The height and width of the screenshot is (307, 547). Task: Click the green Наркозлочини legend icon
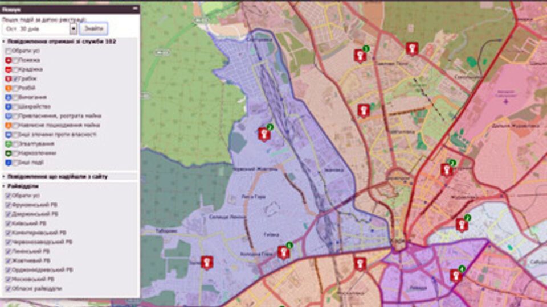(x=8, y=153)
